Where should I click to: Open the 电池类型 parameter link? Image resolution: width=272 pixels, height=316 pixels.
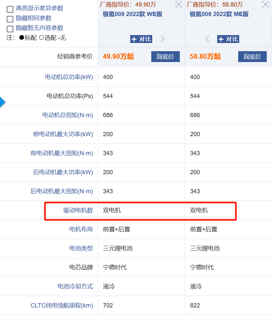pyautogui.click(x=81, y=248)
